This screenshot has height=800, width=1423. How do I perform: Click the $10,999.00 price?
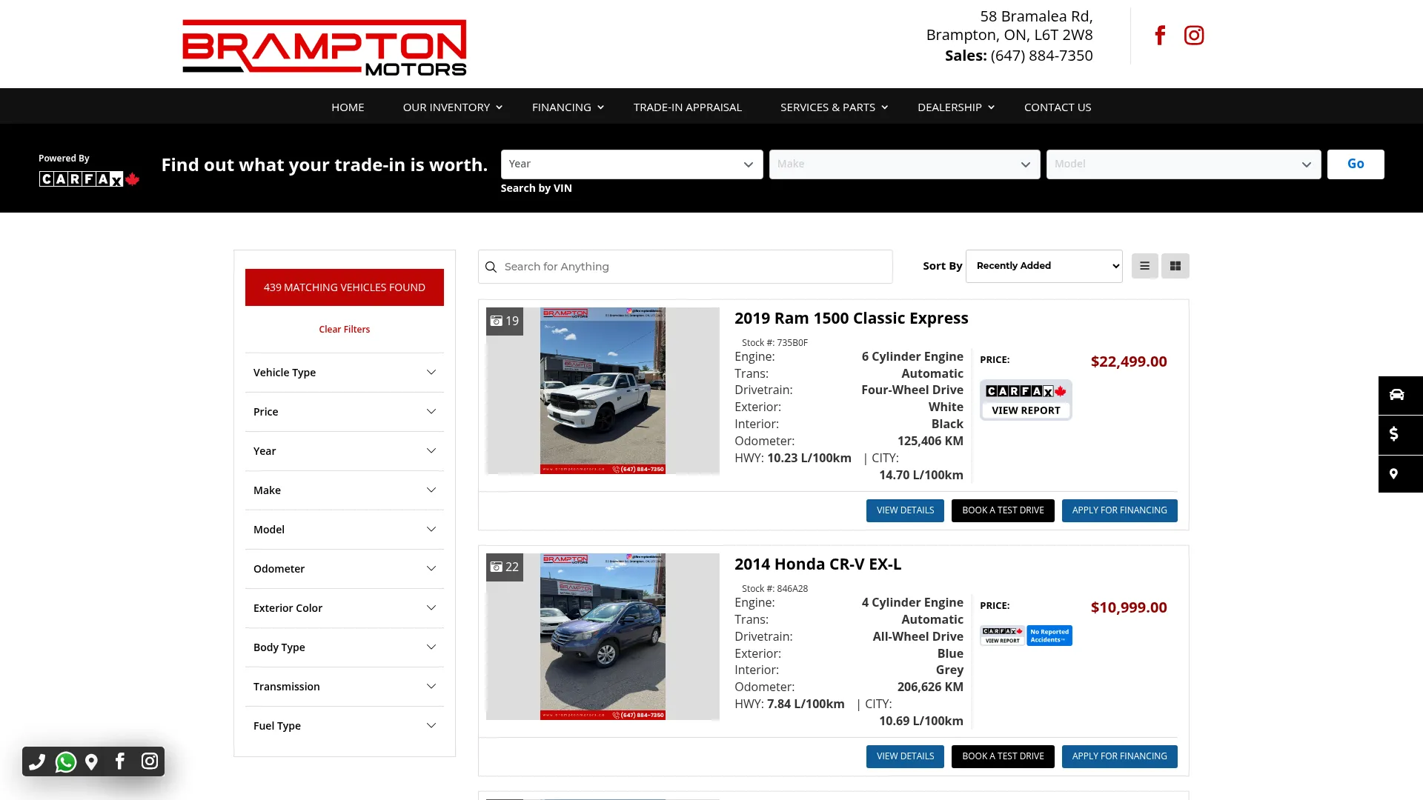click(1129, 607)
